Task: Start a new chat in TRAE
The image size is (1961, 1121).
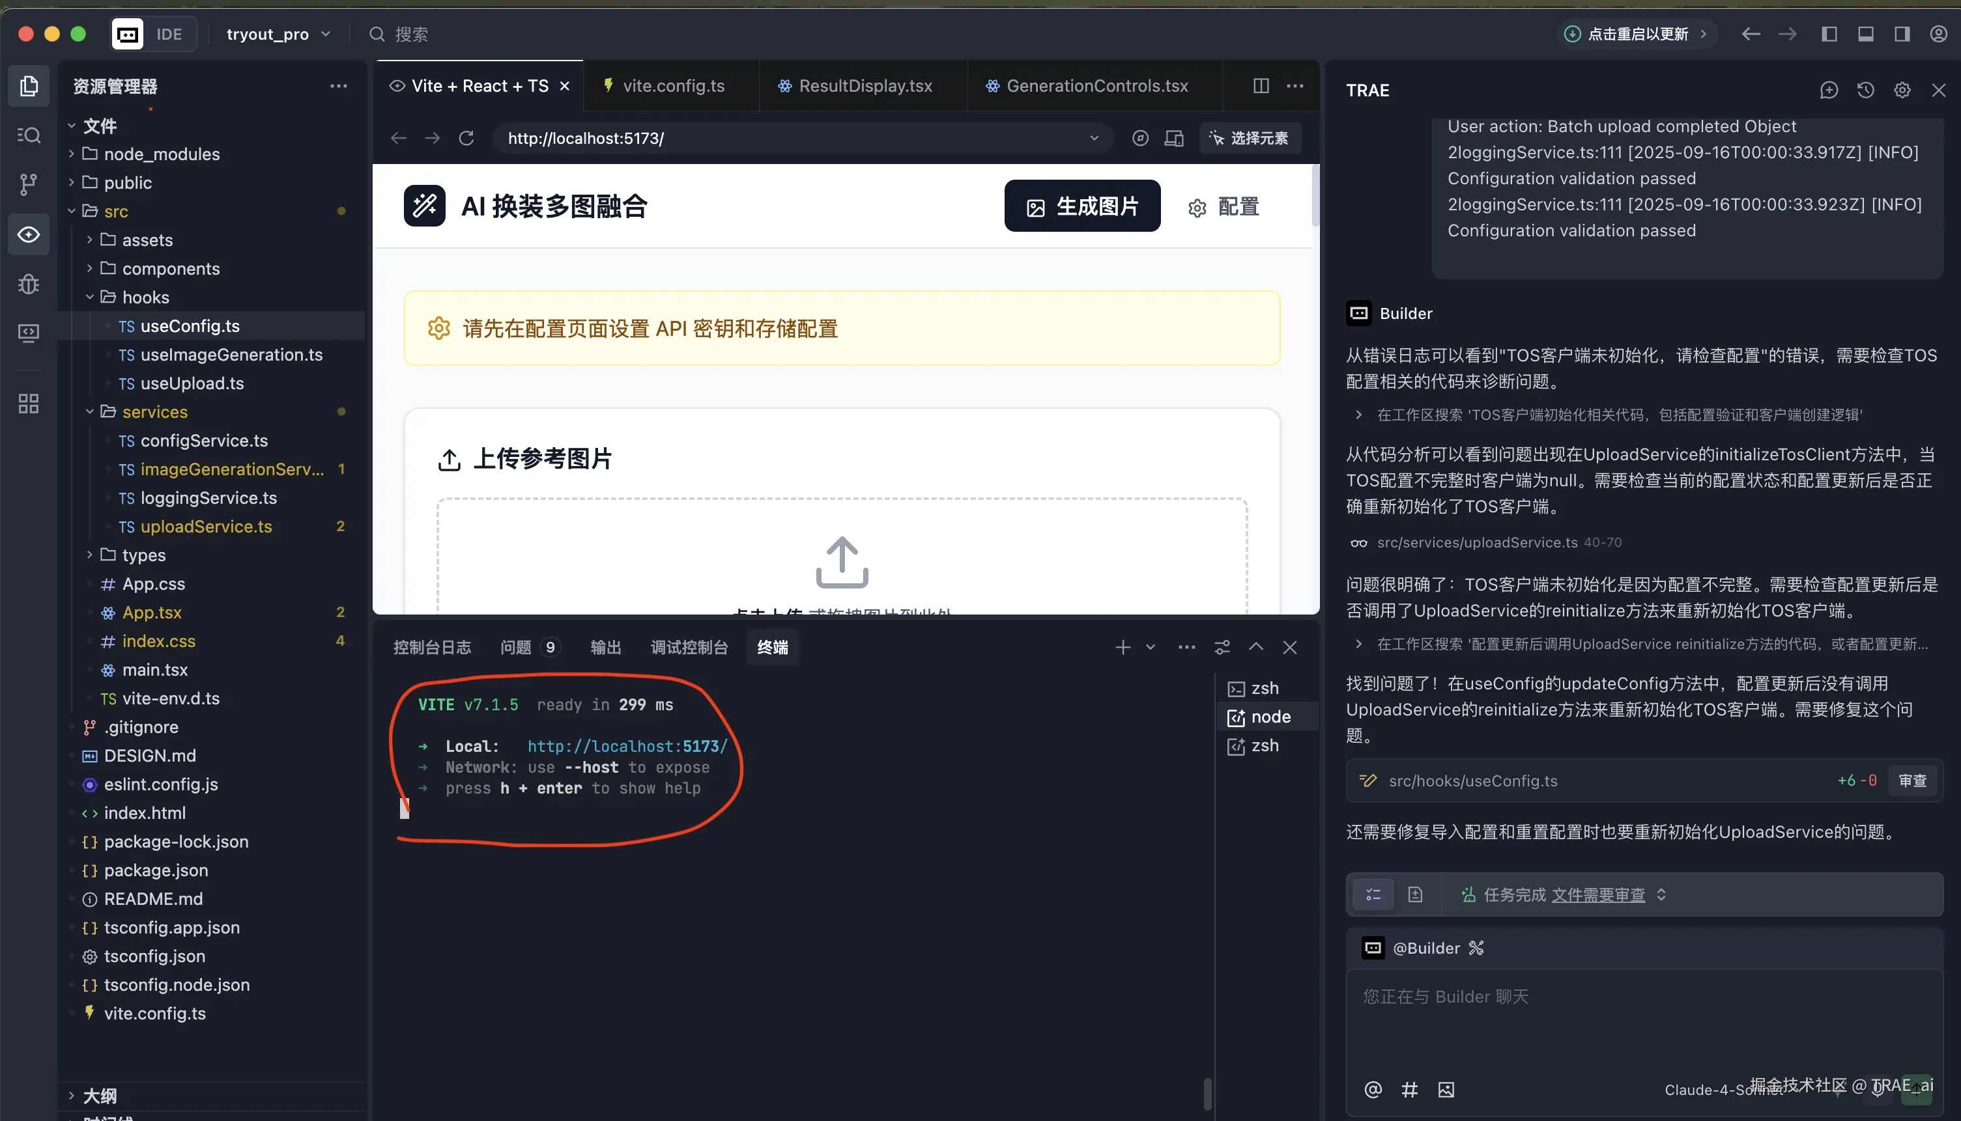Action: click(1829, 90)
